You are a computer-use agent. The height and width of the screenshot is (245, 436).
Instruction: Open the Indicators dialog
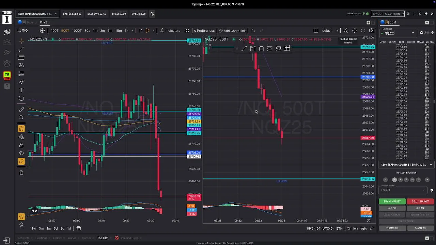(x=170, y=31)
